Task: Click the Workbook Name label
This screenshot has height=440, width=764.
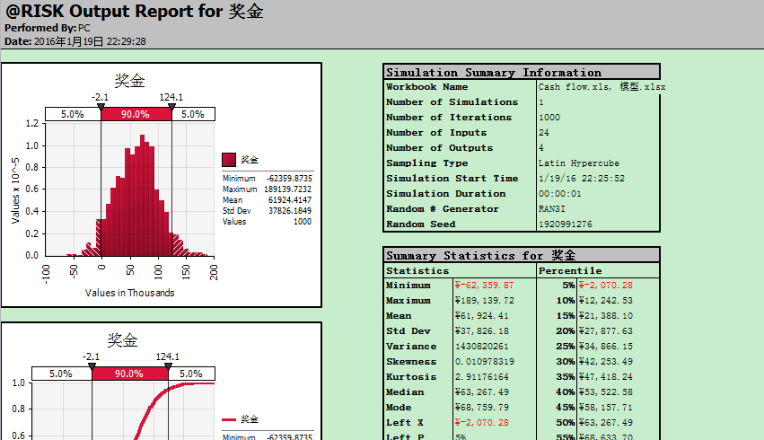Action: point(426,87)
